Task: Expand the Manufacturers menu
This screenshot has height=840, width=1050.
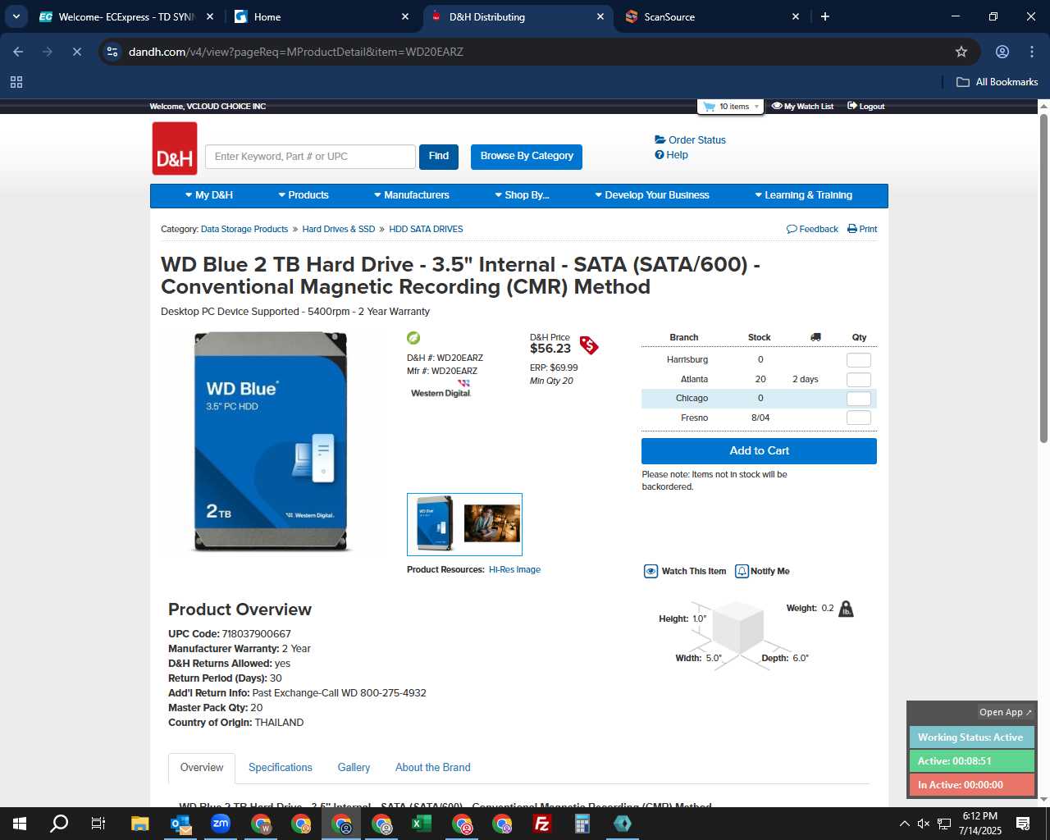Action: tap(412, 195)
